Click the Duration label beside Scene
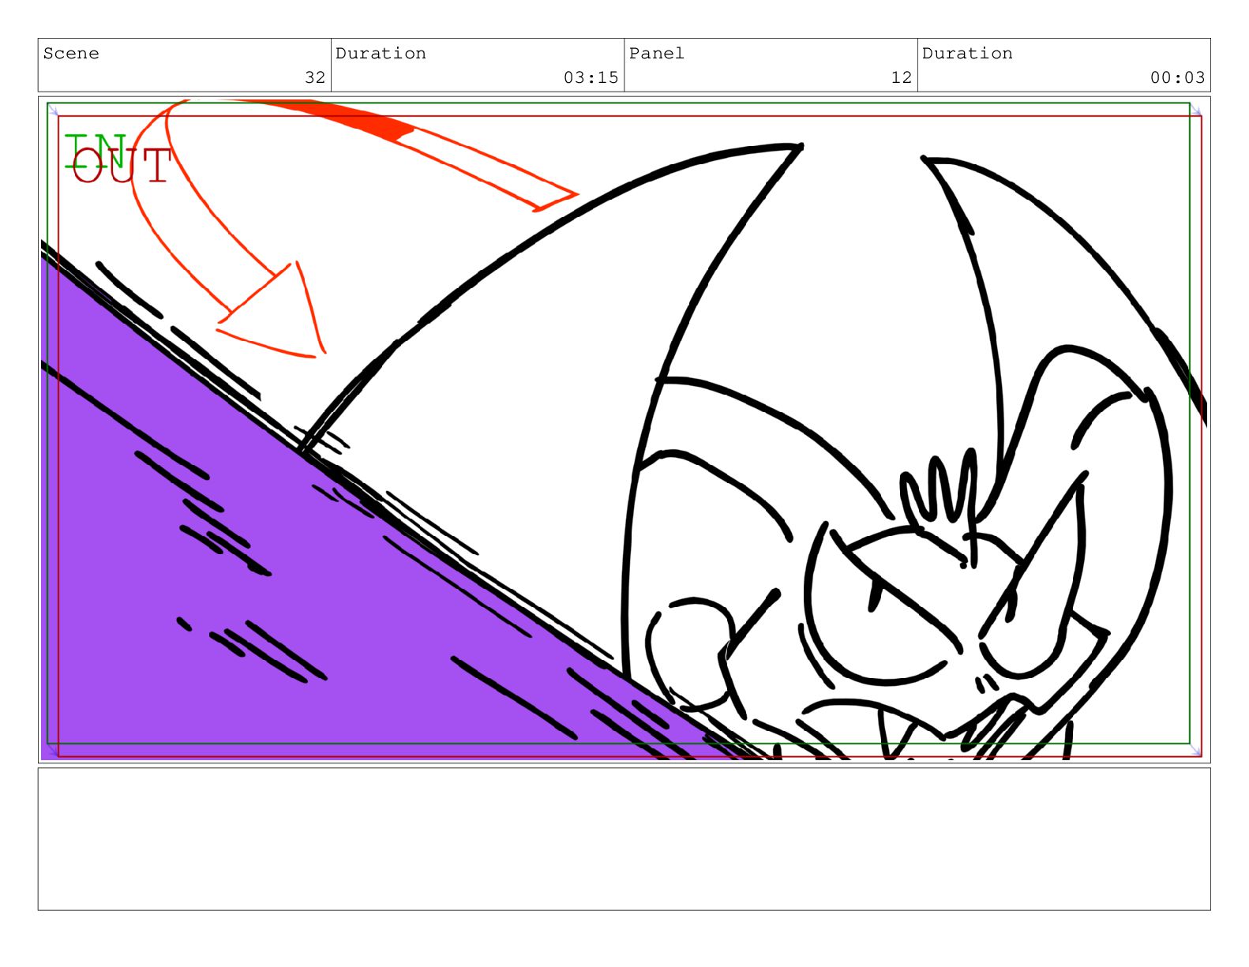Viewport: 1249px width, 967px height. (381, 54)
